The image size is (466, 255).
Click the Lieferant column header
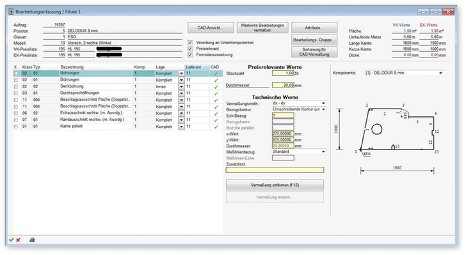[x=193, y=67]
